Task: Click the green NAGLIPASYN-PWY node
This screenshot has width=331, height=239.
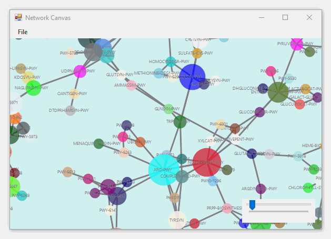Action: 33,88
